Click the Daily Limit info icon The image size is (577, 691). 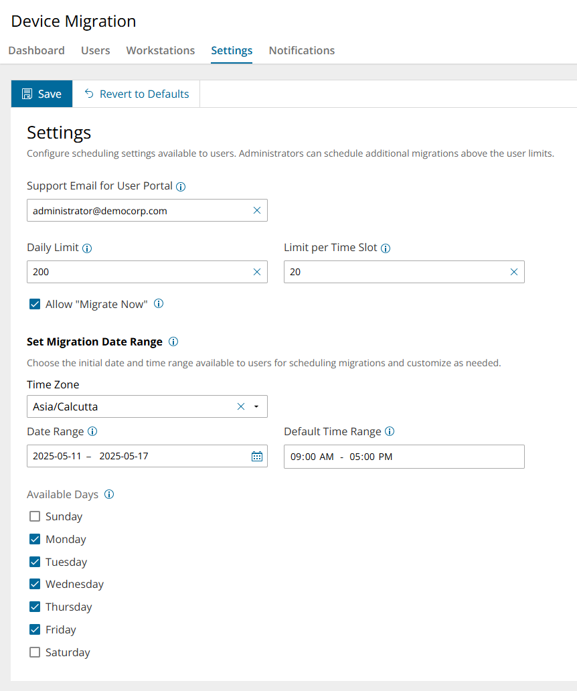87,248
